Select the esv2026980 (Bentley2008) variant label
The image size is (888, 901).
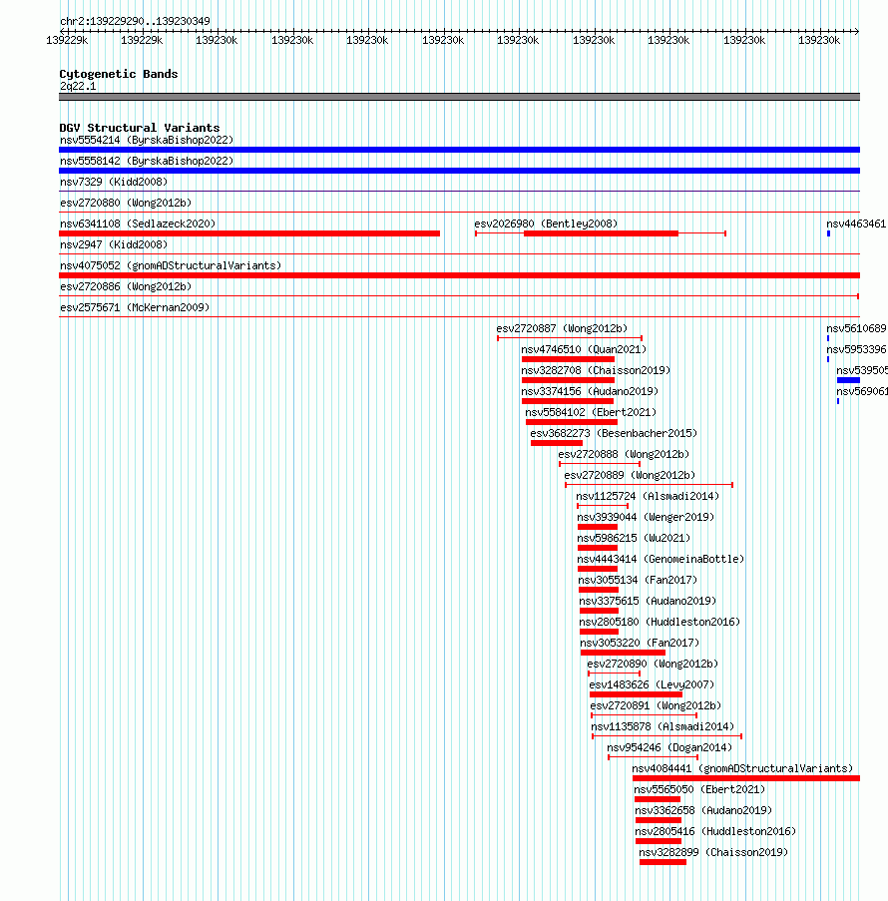[546, 224]
